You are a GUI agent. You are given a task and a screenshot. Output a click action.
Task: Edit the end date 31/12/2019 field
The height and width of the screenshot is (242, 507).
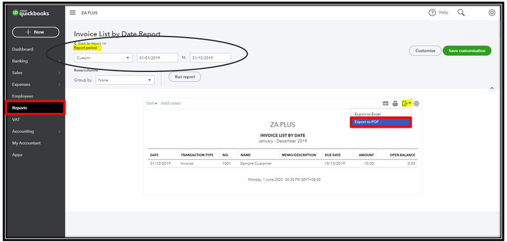pyautogui.click(x=210, y=58)
